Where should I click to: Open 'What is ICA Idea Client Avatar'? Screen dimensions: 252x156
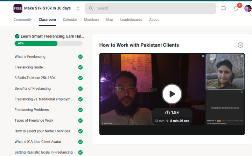click(38, 142)
